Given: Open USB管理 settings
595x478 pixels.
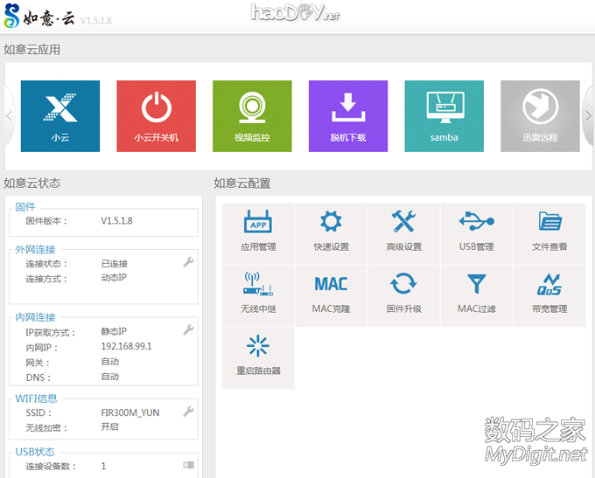Looking at the screenshot, I should (476, 233).
